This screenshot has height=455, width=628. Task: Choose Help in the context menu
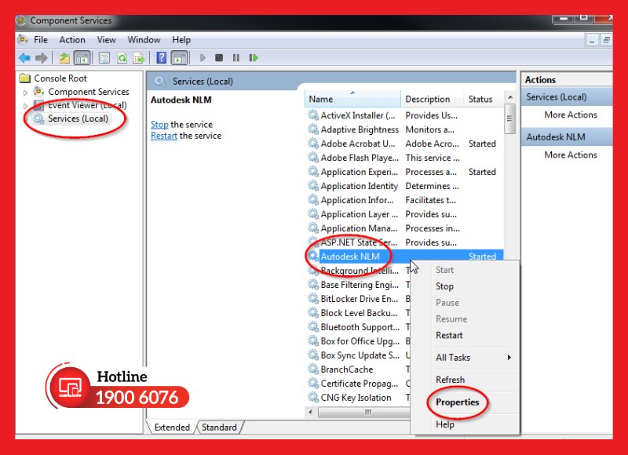click(444, 424)
